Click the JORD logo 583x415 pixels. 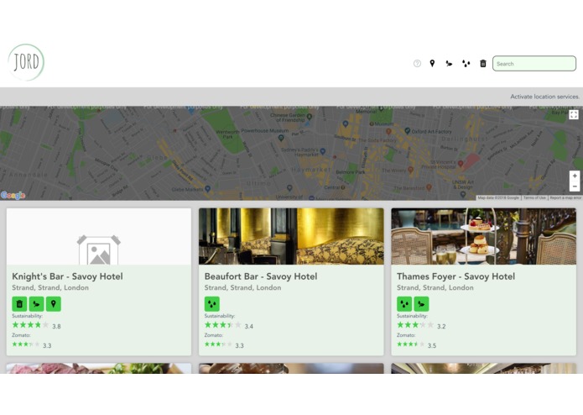[26, 62]
